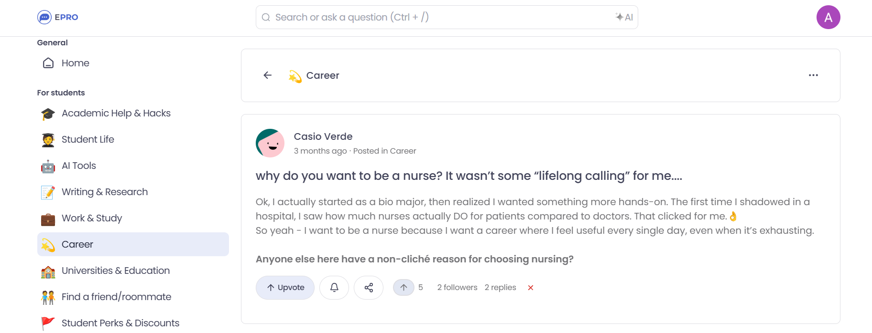The height and width of the screenshot is (333, 872).
Task: View the 2 replies link
Action: [500, 287]
